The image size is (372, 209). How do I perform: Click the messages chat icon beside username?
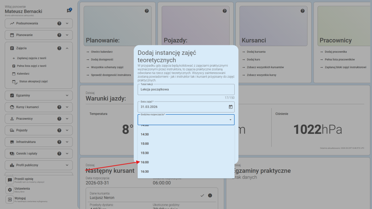pos(69,11)
